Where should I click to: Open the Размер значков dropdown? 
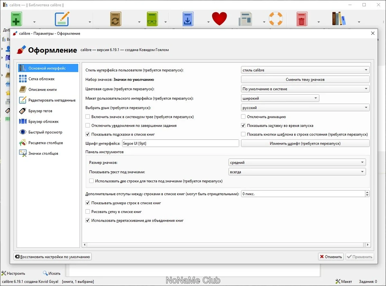pos(297,162)
